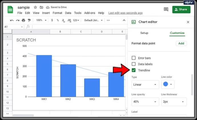Uncheck the Trendline checkbox

tap(134, 70)
